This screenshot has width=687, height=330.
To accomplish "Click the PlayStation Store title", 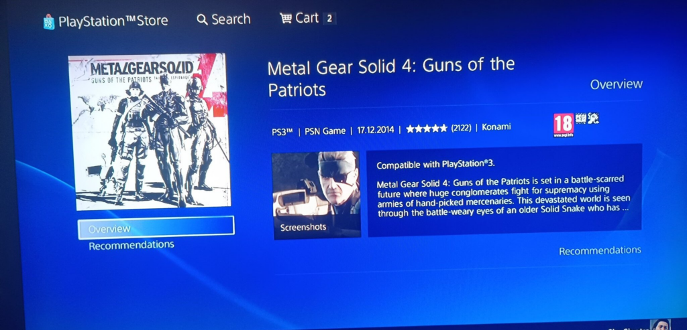I will 113,21.
